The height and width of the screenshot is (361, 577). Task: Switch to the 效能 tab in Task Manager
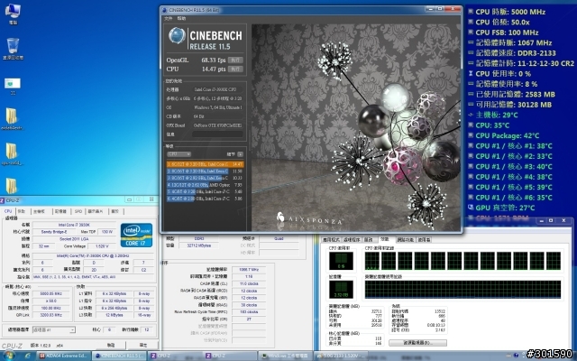tap(385, 239)
